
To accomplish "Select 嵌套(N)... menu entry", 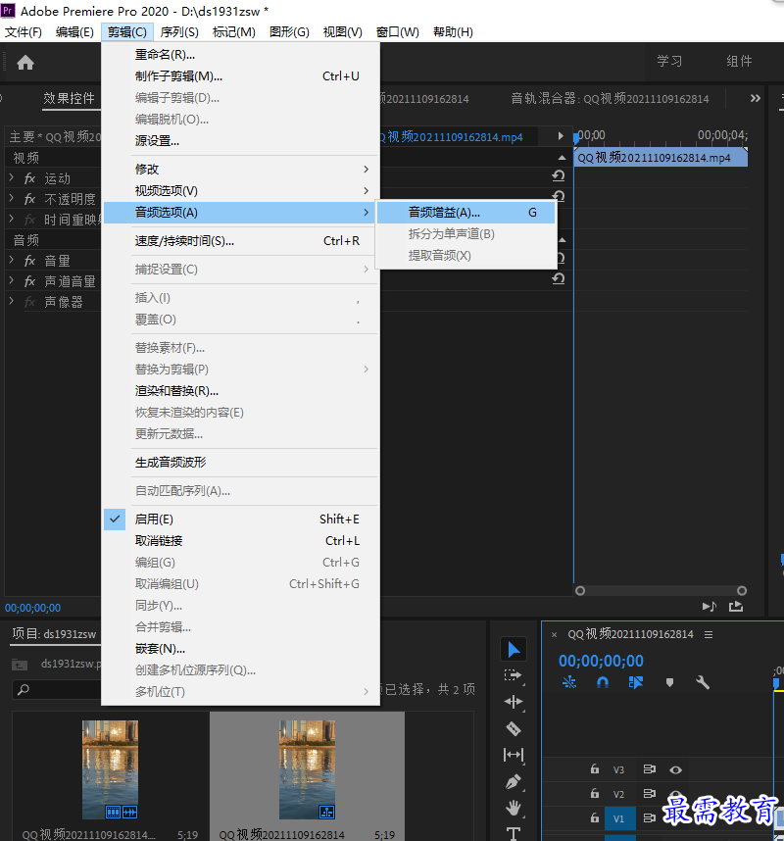I will [241, 649].
